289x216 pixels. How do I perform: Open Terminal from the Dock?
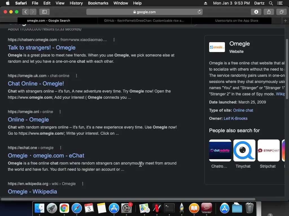(x=169, y=208)
